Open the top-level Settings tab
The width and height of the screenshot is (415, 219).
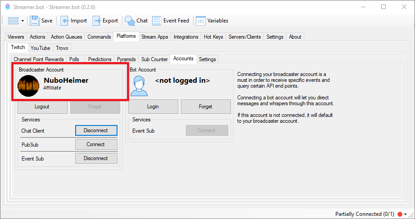(x=275, y=37)
